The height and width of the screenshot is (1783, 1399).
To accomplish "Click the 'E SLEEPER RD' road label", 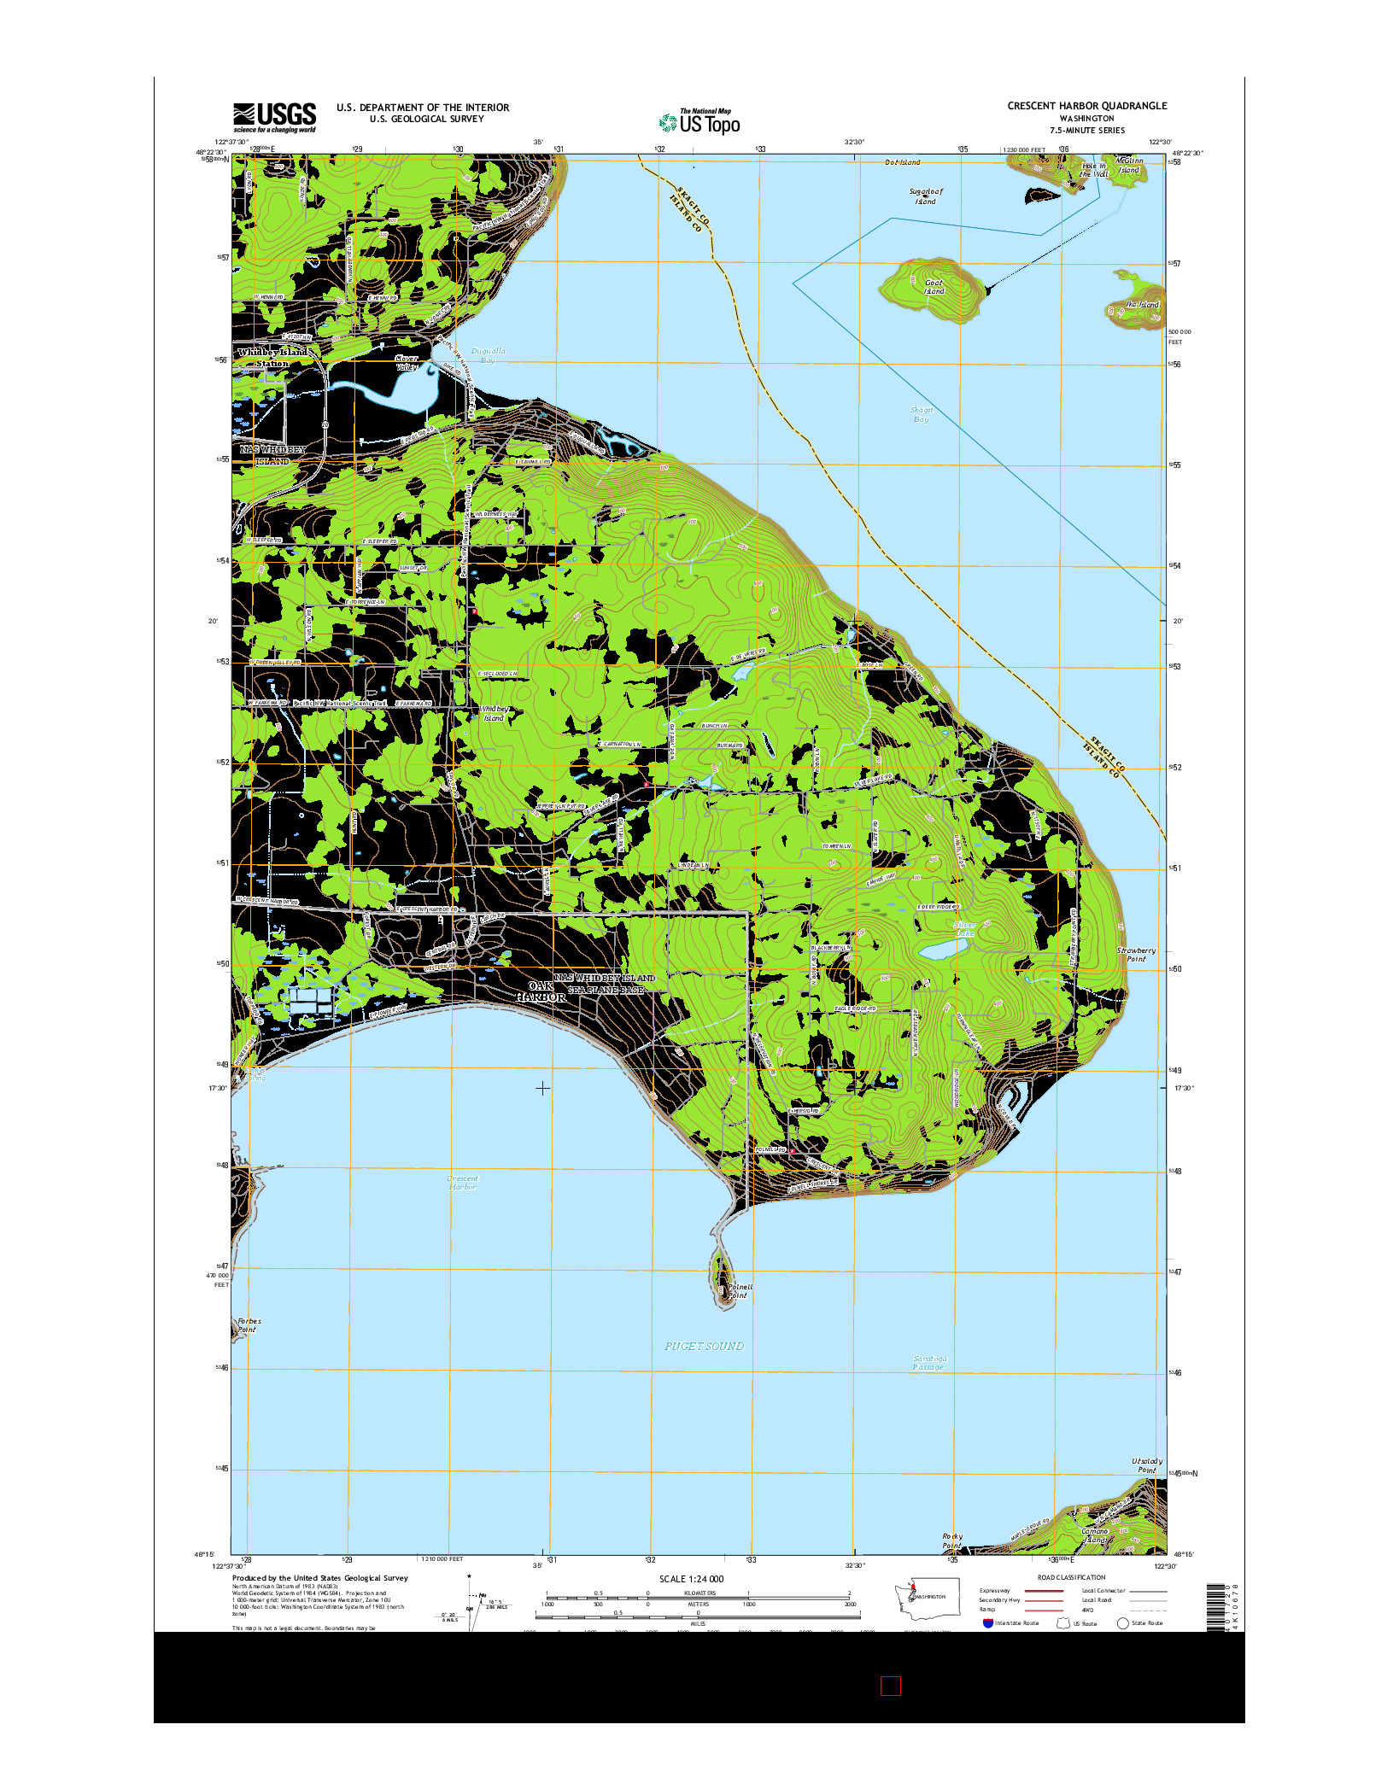I will coord(380,541).
